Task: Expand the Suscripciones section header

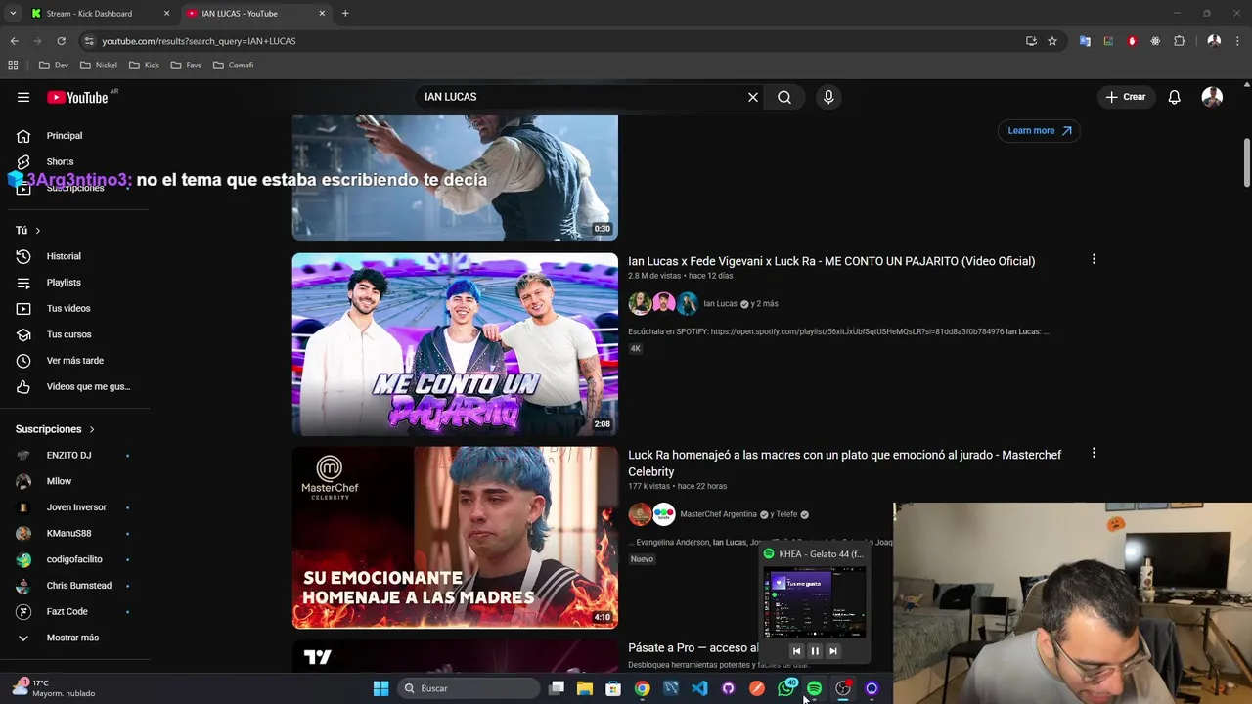Action: 55,429
